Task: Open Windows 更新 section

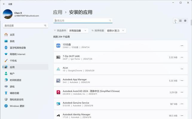Action: (x=25, y=106)
